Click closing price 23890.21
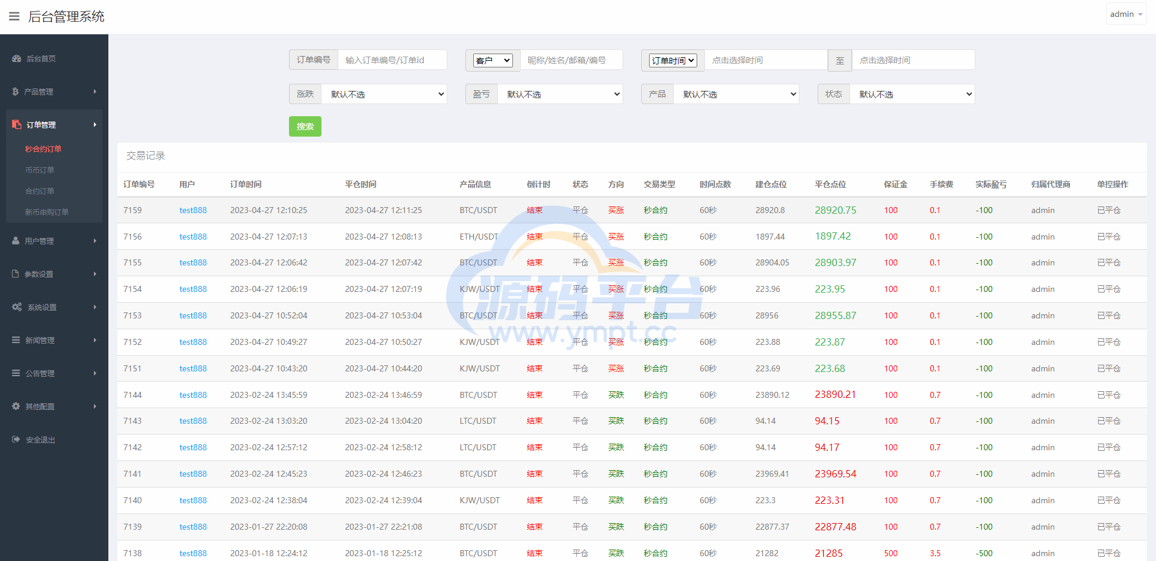This screenshot has width=1156, height=561. click(836, 394)
